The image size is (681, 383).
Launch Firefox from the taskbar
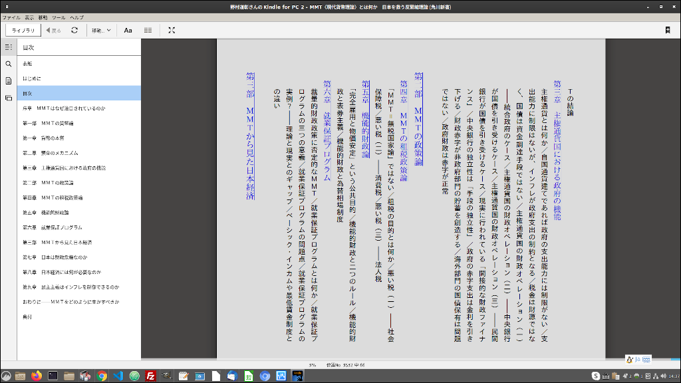(x=37, y=376)
